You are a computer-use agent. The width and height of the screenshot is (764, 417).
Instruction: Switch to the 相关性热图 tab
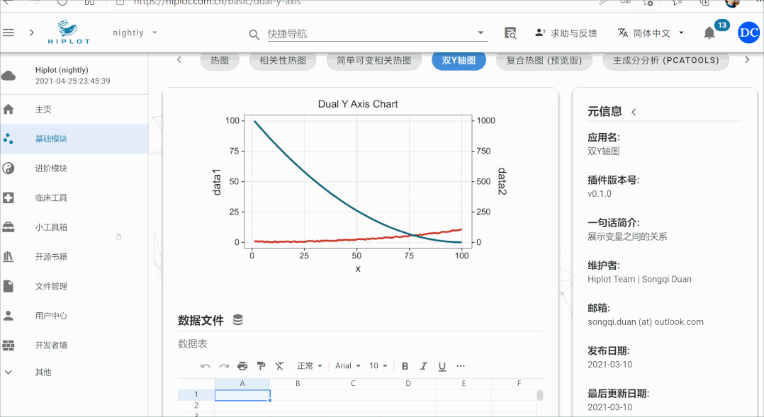(283, 60)
